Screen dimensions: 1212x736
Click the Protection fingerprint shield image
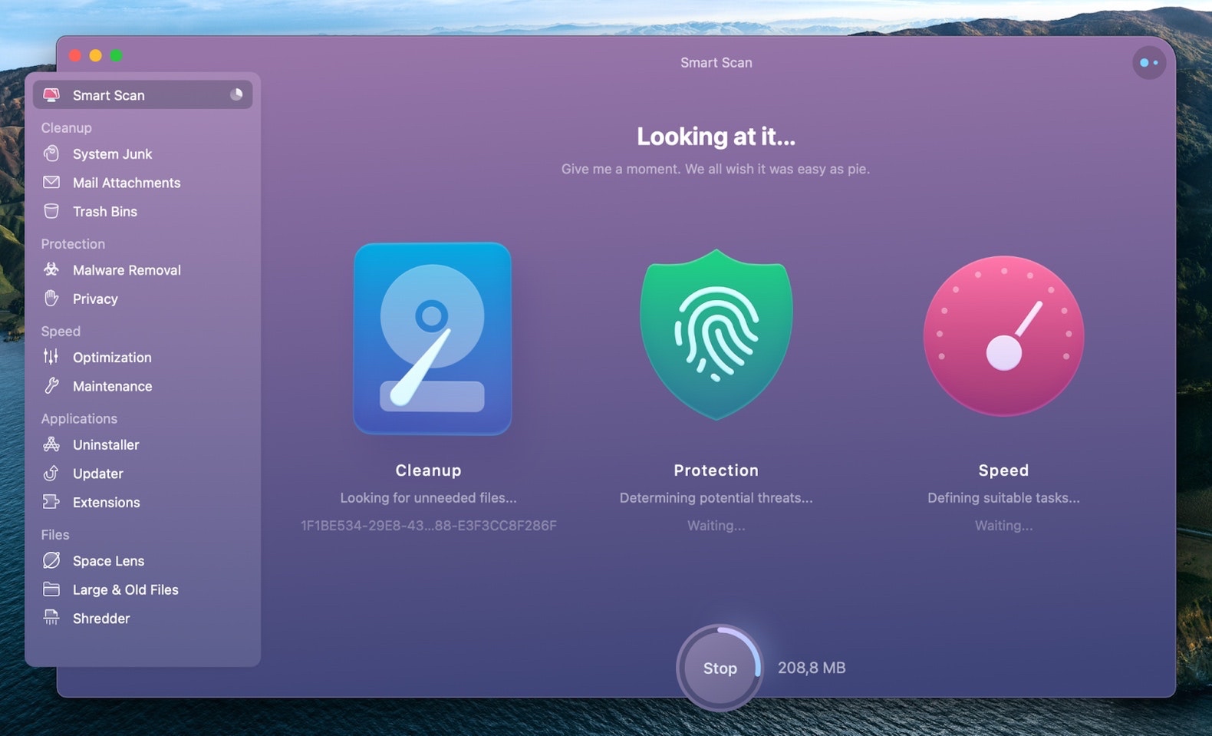tap(716, 335)
